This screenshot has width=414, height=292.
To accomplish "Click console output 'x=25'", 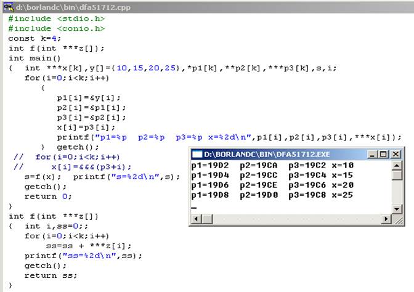I will (343, 195).
